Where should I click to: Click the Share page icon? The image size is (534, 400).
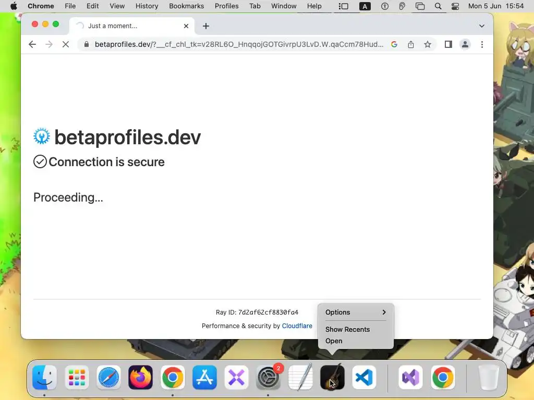[x=411, y=44]
